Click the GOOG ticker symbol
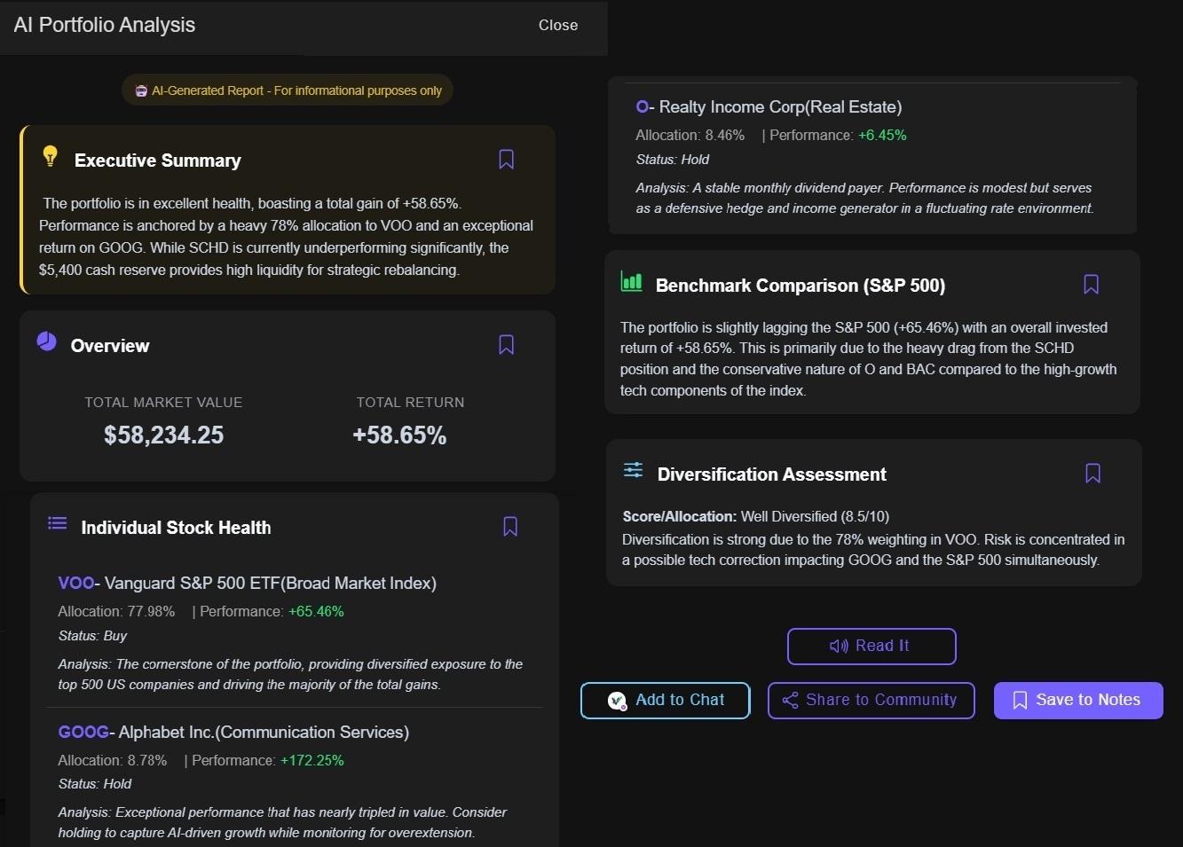This screenshot has width=1183, height=847. (83, 733)
